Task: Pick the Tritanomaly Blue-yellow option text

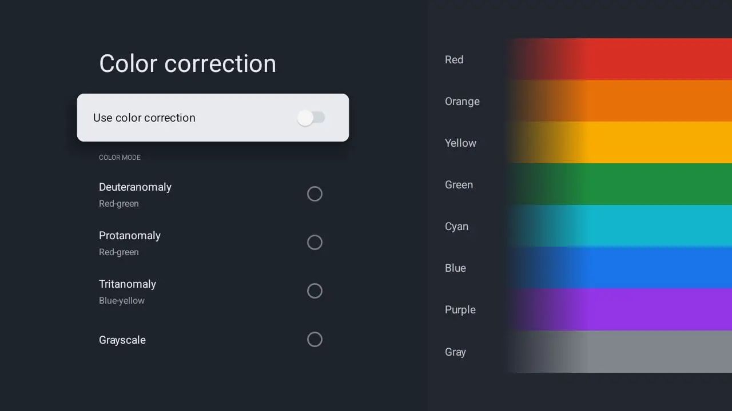Action: (128, 291)
